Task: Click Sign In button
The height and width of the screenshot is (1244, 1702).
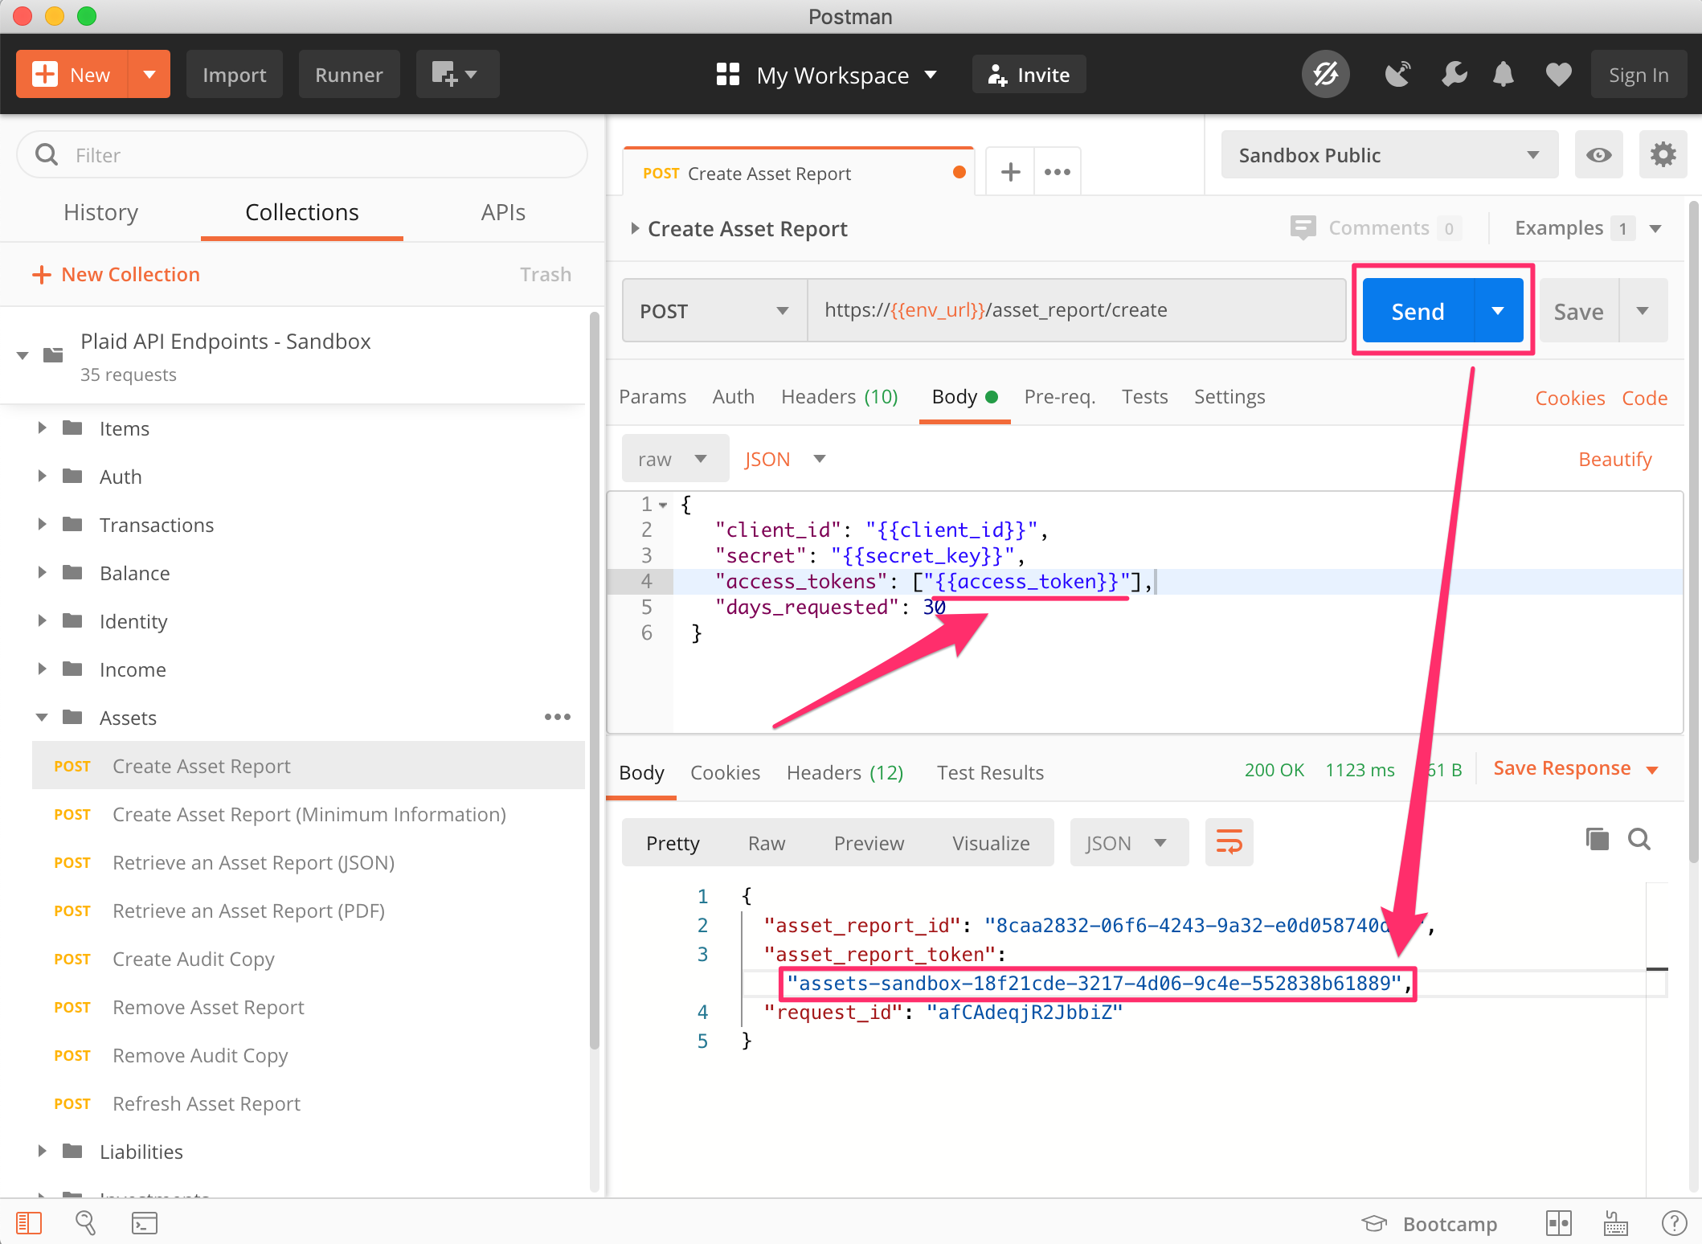Action: click(x=1638, y=75)
